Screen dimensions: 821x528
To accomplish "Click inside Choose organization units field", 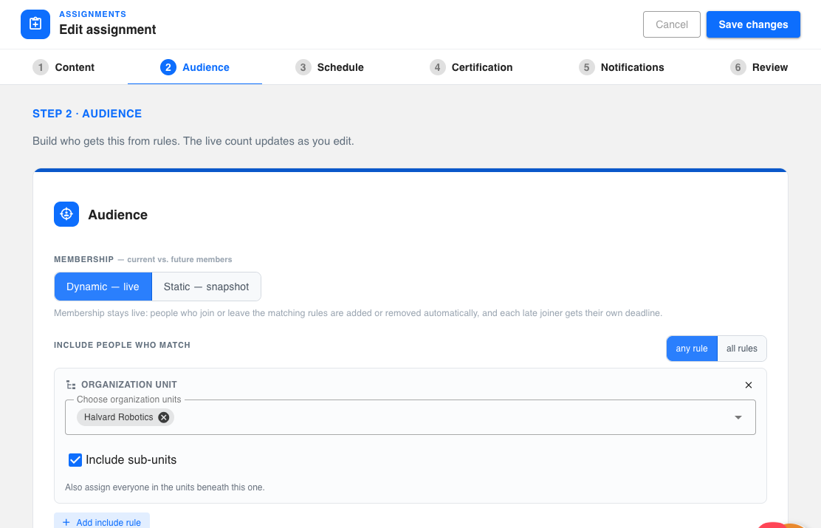I will click(410, 417).
